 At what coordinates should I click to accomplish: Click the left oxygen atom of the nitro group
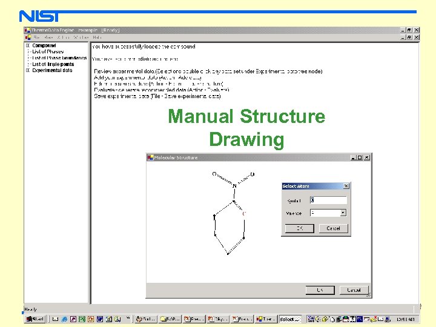click(214, 174)
